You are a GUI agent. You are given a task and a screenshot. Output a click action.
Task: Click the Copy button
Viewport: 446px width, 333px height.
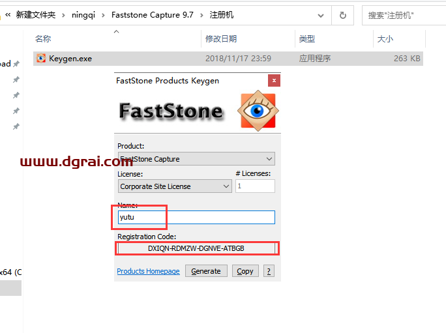coord(245,271)
